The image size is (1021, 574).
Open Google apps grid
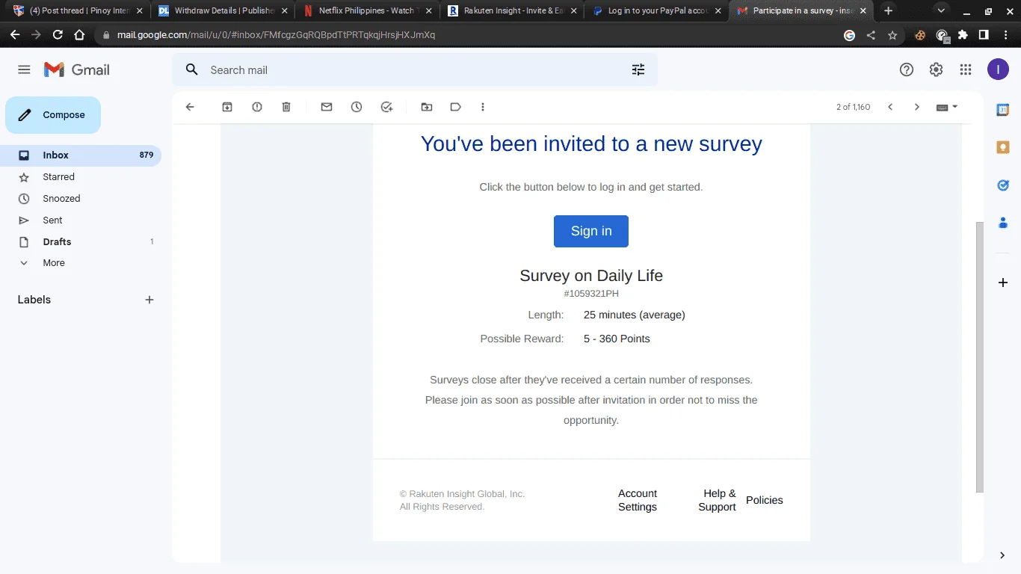pos(966,70)
